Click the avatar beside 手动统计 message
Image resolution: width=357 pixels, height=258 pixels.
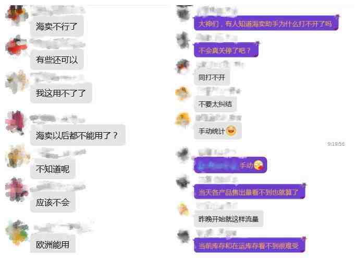tap(183, 119)
